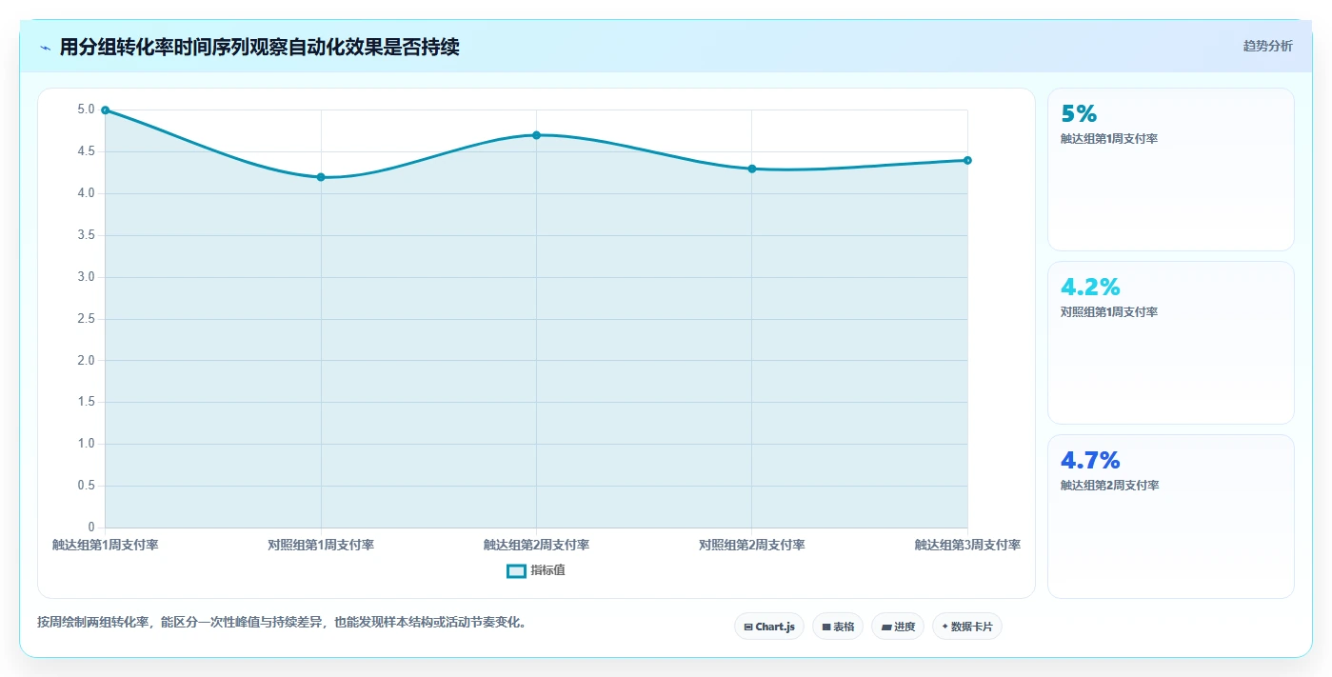The width and height of the screenshot is (1332, 677).
Task: Click the x-axis label 触达组第2周支付率
Action: [536, 546]
